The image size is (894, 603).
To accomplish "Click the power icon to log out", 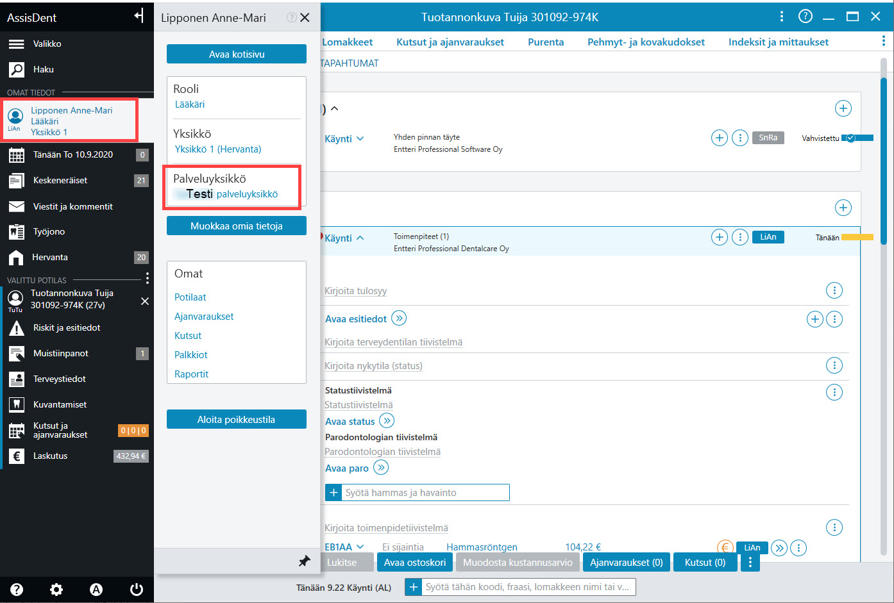I will [136, 590].
